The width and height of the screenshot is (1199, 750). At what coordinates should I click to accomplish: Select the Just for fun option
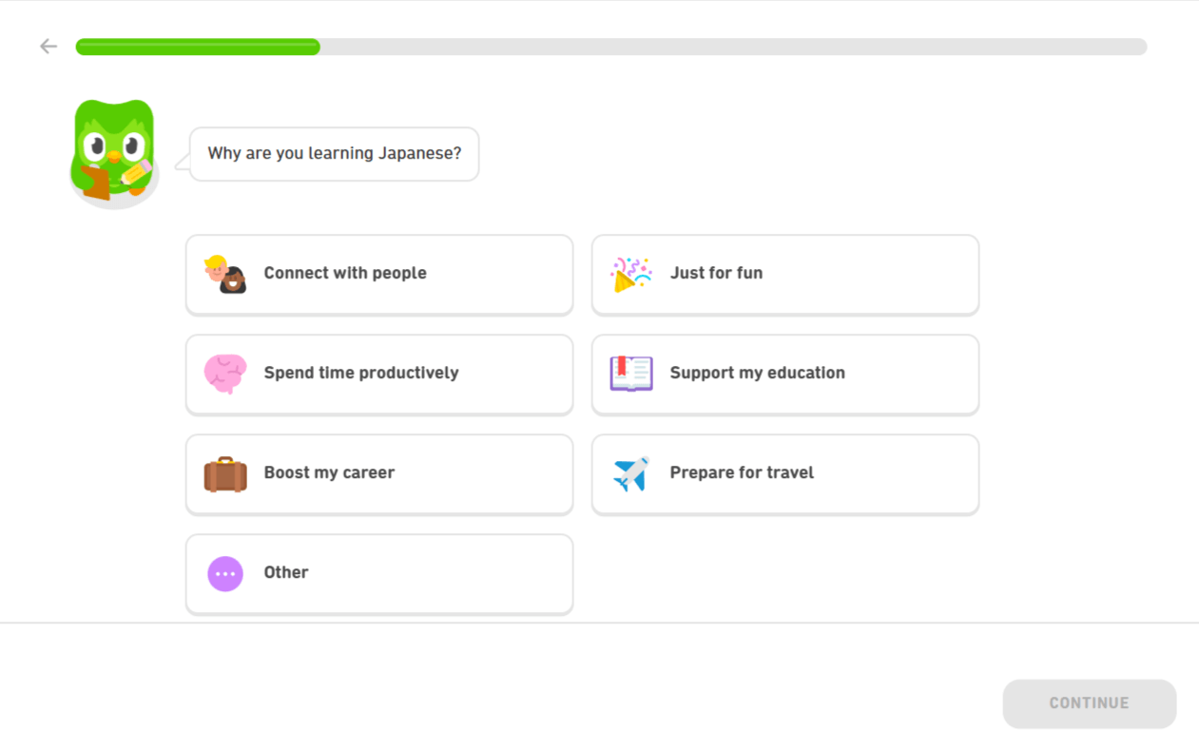(x=785, y=275)
